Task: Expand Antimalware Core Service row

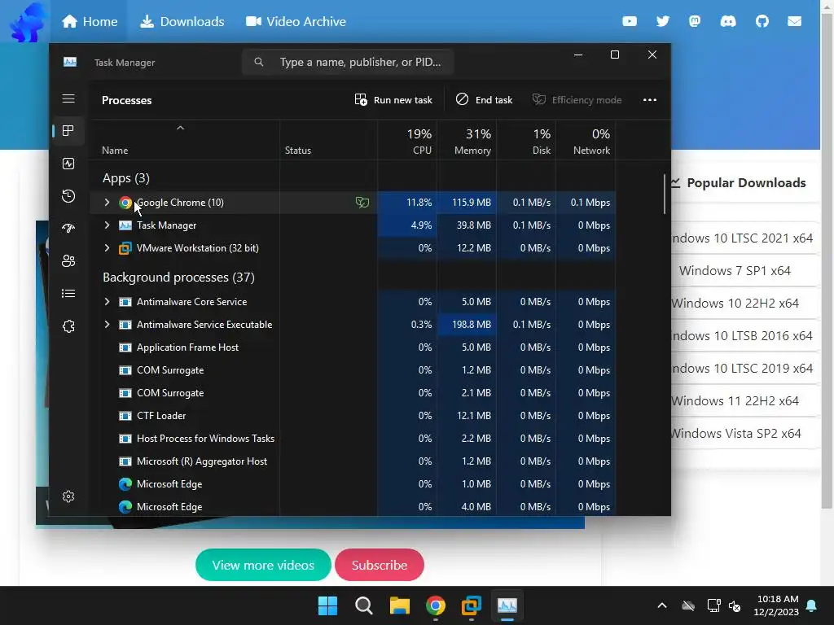Action: pyautogui.click(x=107, y=302)
